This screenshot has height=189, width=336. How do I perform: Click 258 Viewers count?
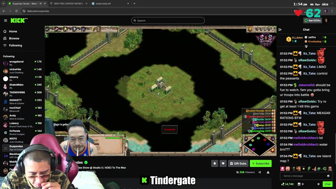245,172
